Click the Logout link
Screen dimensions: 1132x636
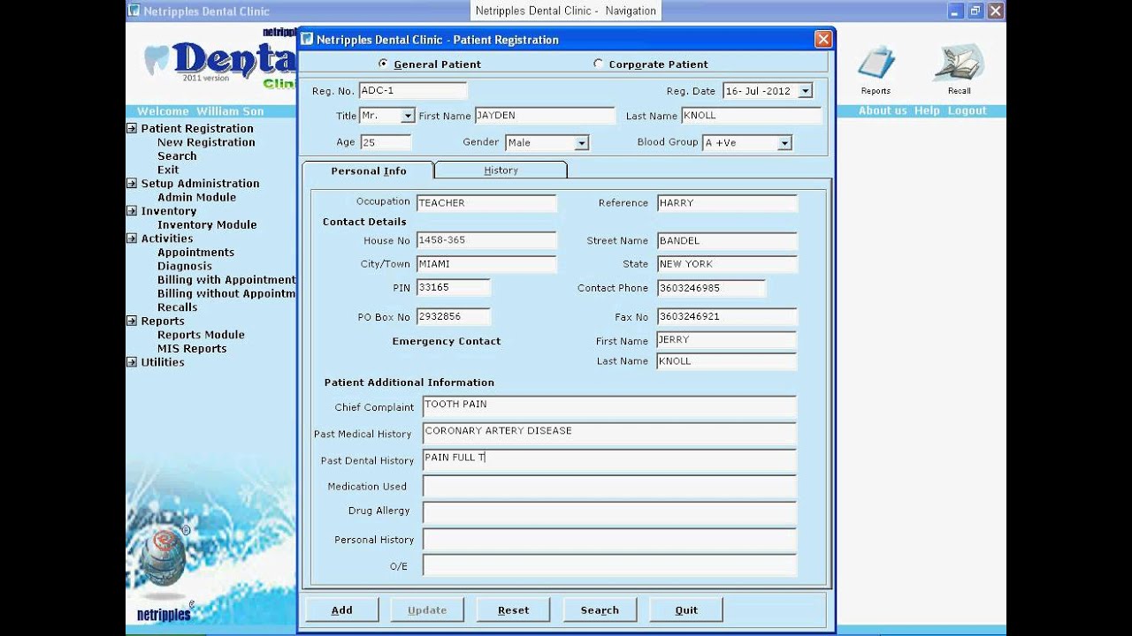tap(967, 111)
